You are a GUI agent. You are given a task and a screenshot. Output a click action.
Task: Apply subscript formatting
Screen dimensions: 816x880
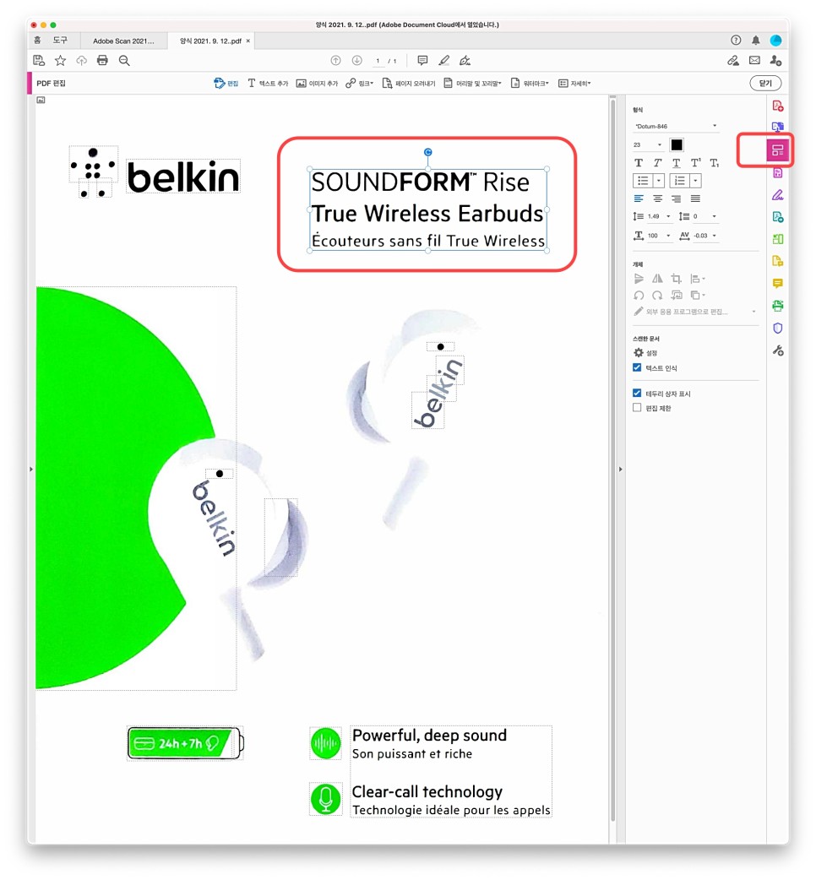click(714, 163)
